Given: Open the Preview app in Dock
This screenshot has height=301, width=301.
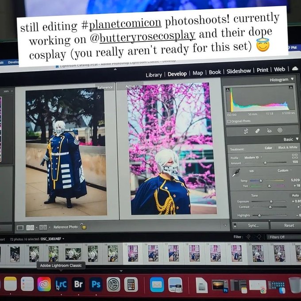Looking at the screenshot, I should pos(175,285).
